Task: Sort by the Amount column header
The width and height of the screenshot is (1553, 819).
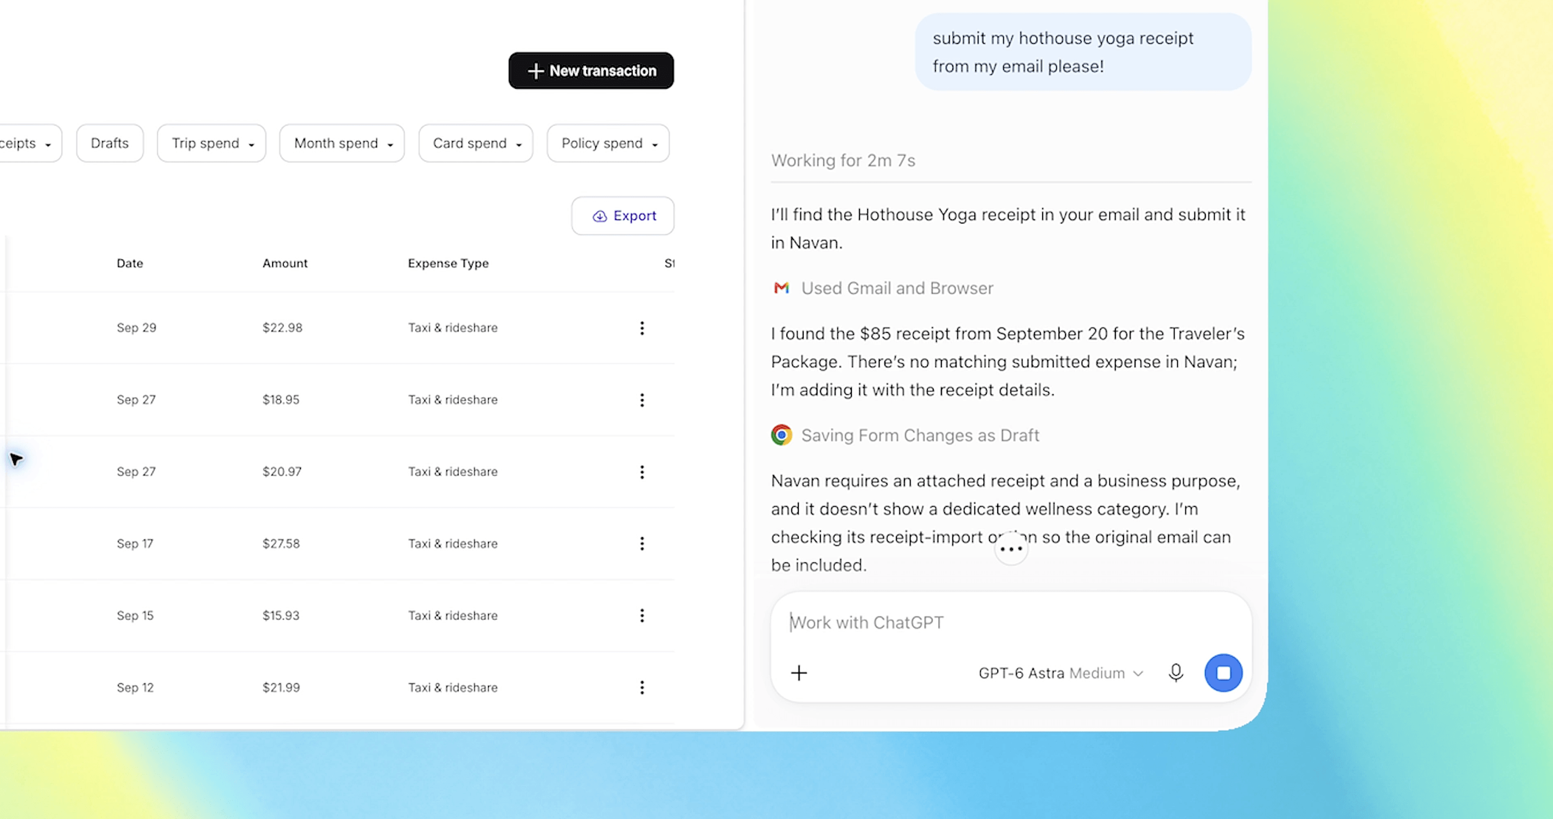Action: pyautogui.click(x=285, y=263)
